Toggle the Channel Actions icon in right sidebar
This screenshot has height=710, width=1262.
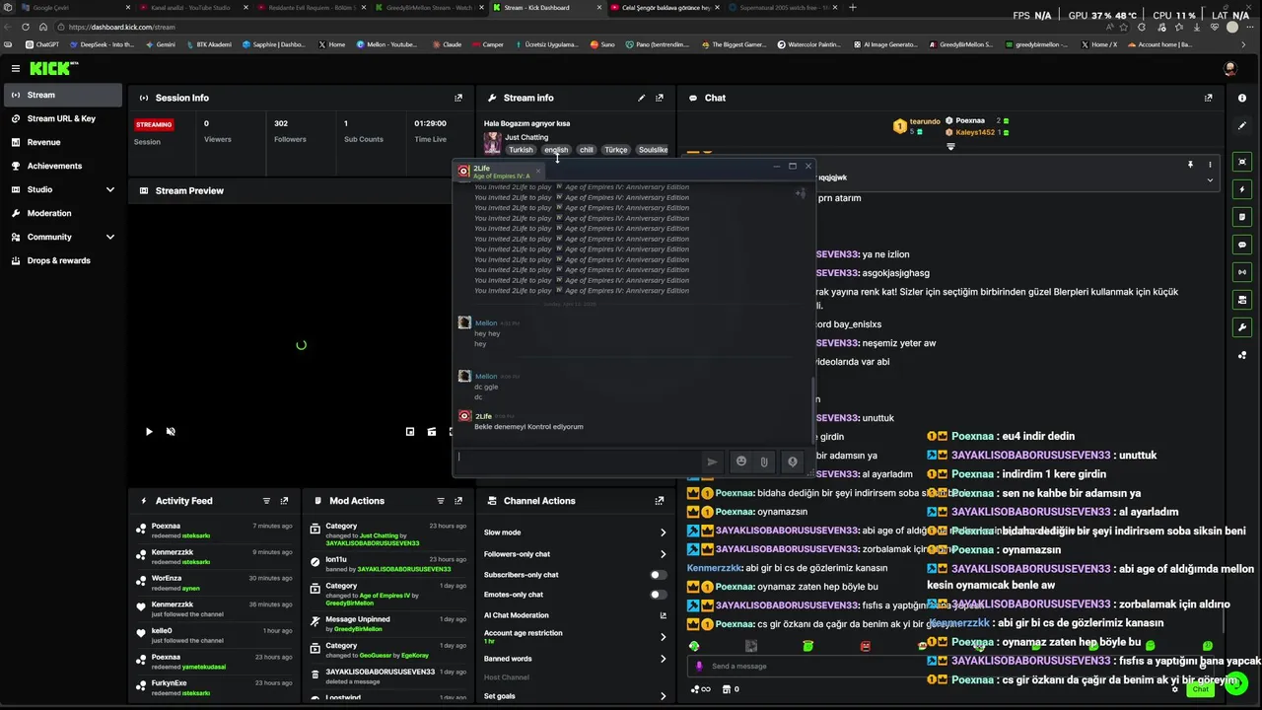[1242, 300]
